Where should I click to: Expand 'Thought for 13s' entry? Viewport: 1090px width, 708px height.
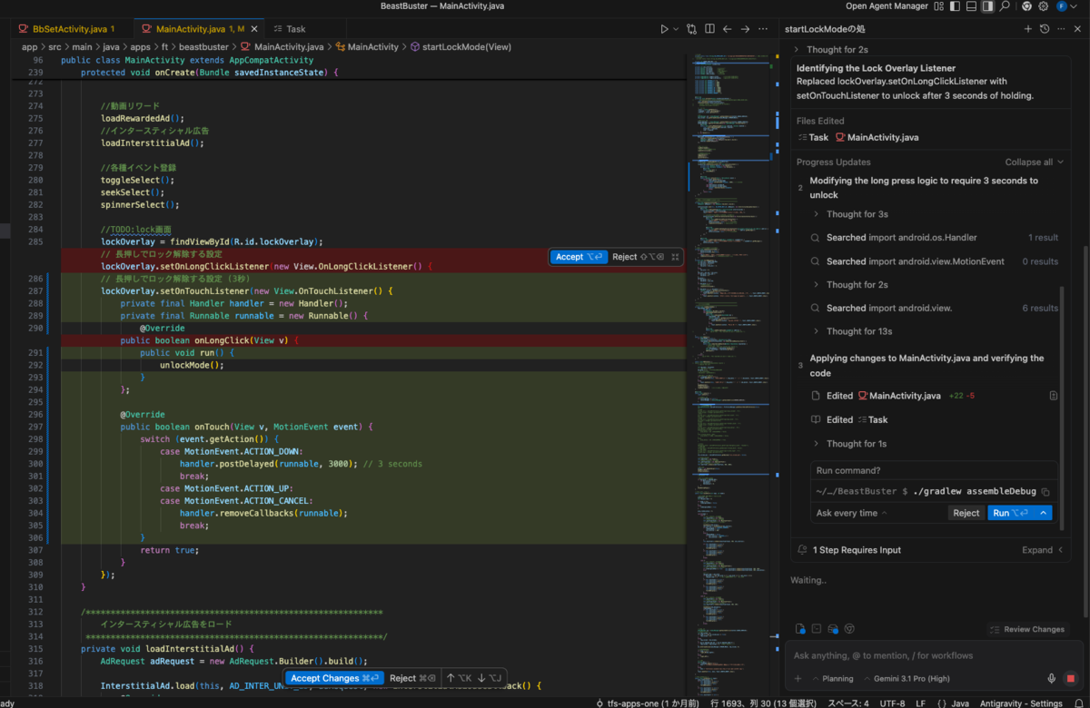(853, 331)
